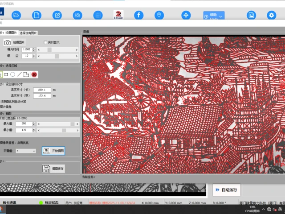Click the spinner arrows of 最小值

(34, 130)
